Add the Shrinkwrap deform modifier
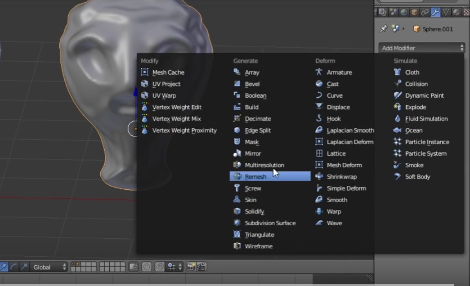This screenshot has width=470, height=286. pos(341,177)
